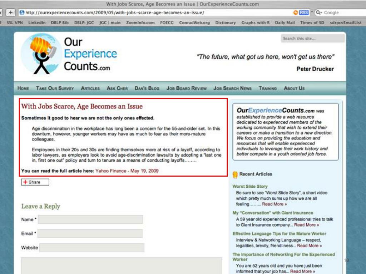Open the ConradWeb.org bookmark
This screenshot has width=366, height=274.
click(x=194, y=22)
